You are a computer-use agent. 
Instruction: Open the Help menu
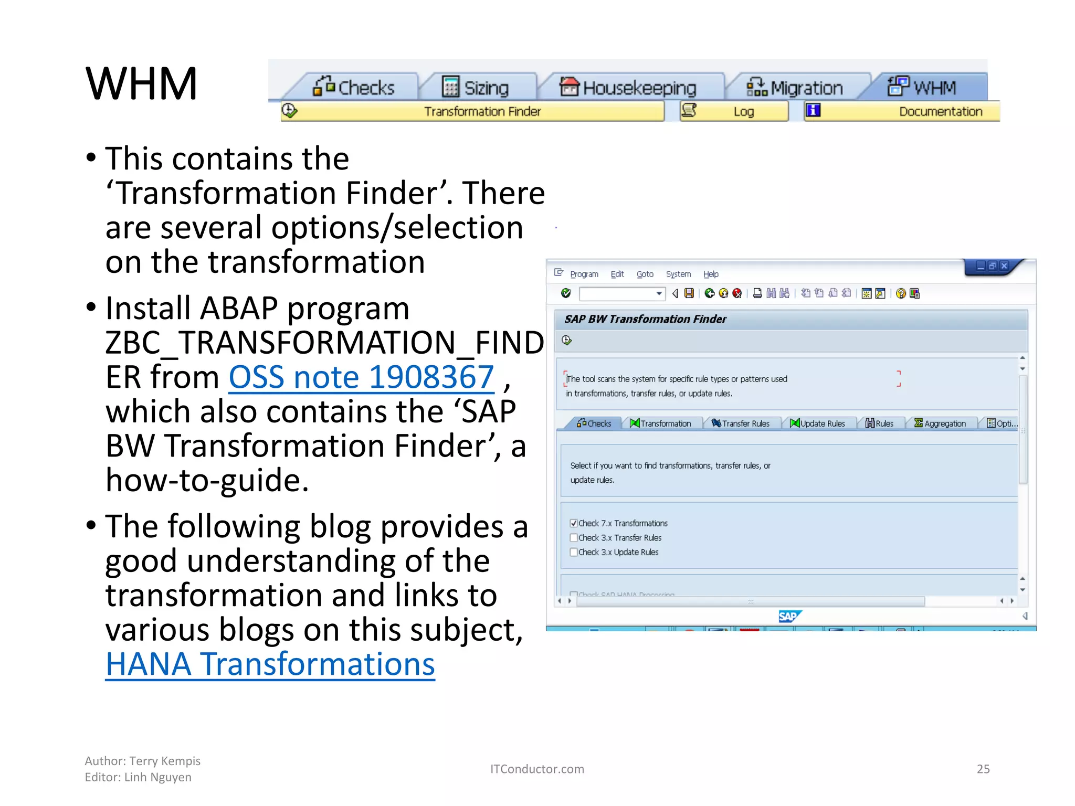711,274
